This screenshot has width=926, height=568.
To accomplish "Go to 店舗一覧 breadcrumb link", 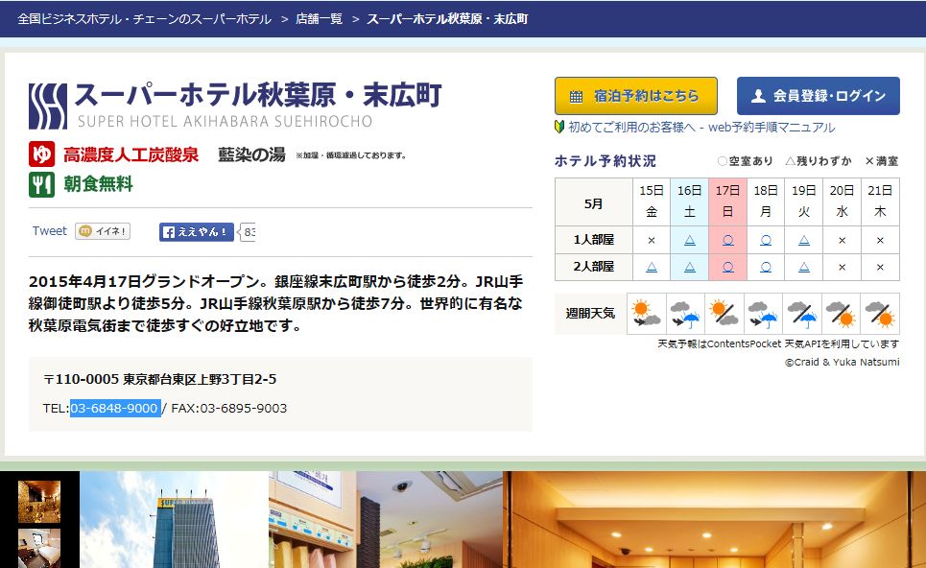I will click(x=319, y=19).
